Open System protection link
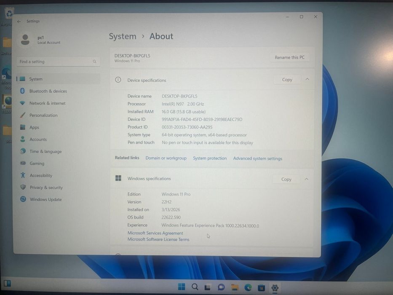The width and height of the screenshot is (393, 295). (210, 158)
